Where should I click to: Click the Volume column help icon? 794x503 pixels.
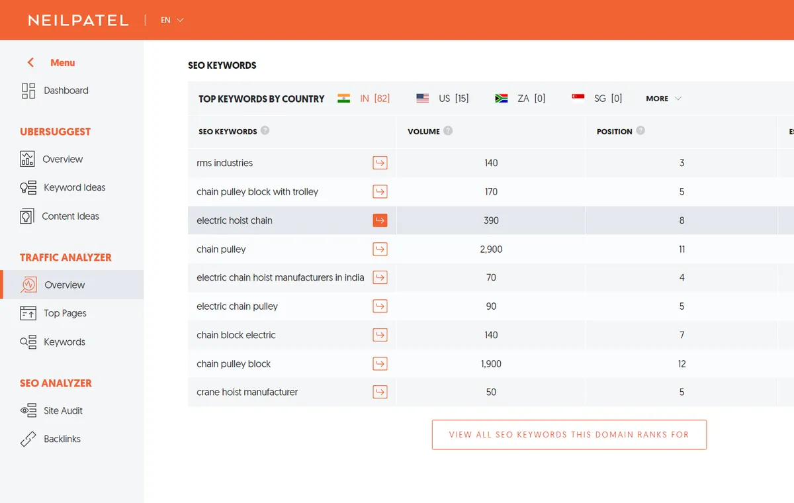coord(448,131)
